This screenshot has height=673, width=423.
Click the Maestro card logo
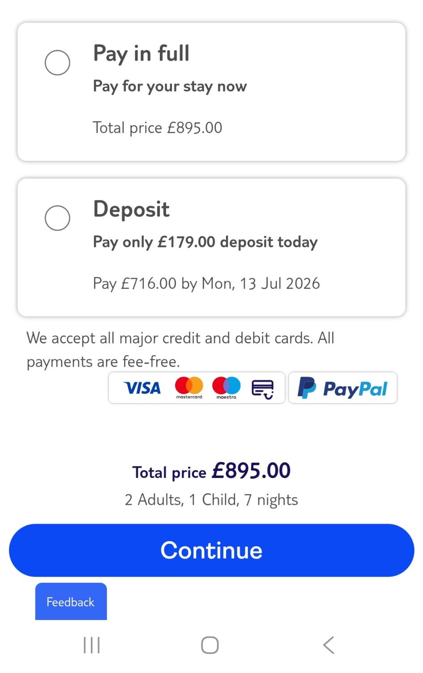point(226,387)
